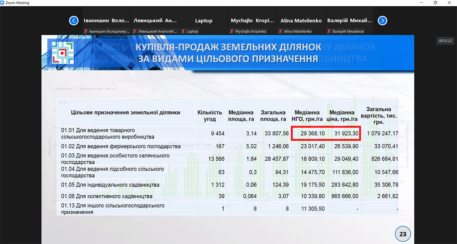Show more participants with the right arrow
Image resolution: width=457 pixels, height=244 pixels.
(x=383, y=21)
